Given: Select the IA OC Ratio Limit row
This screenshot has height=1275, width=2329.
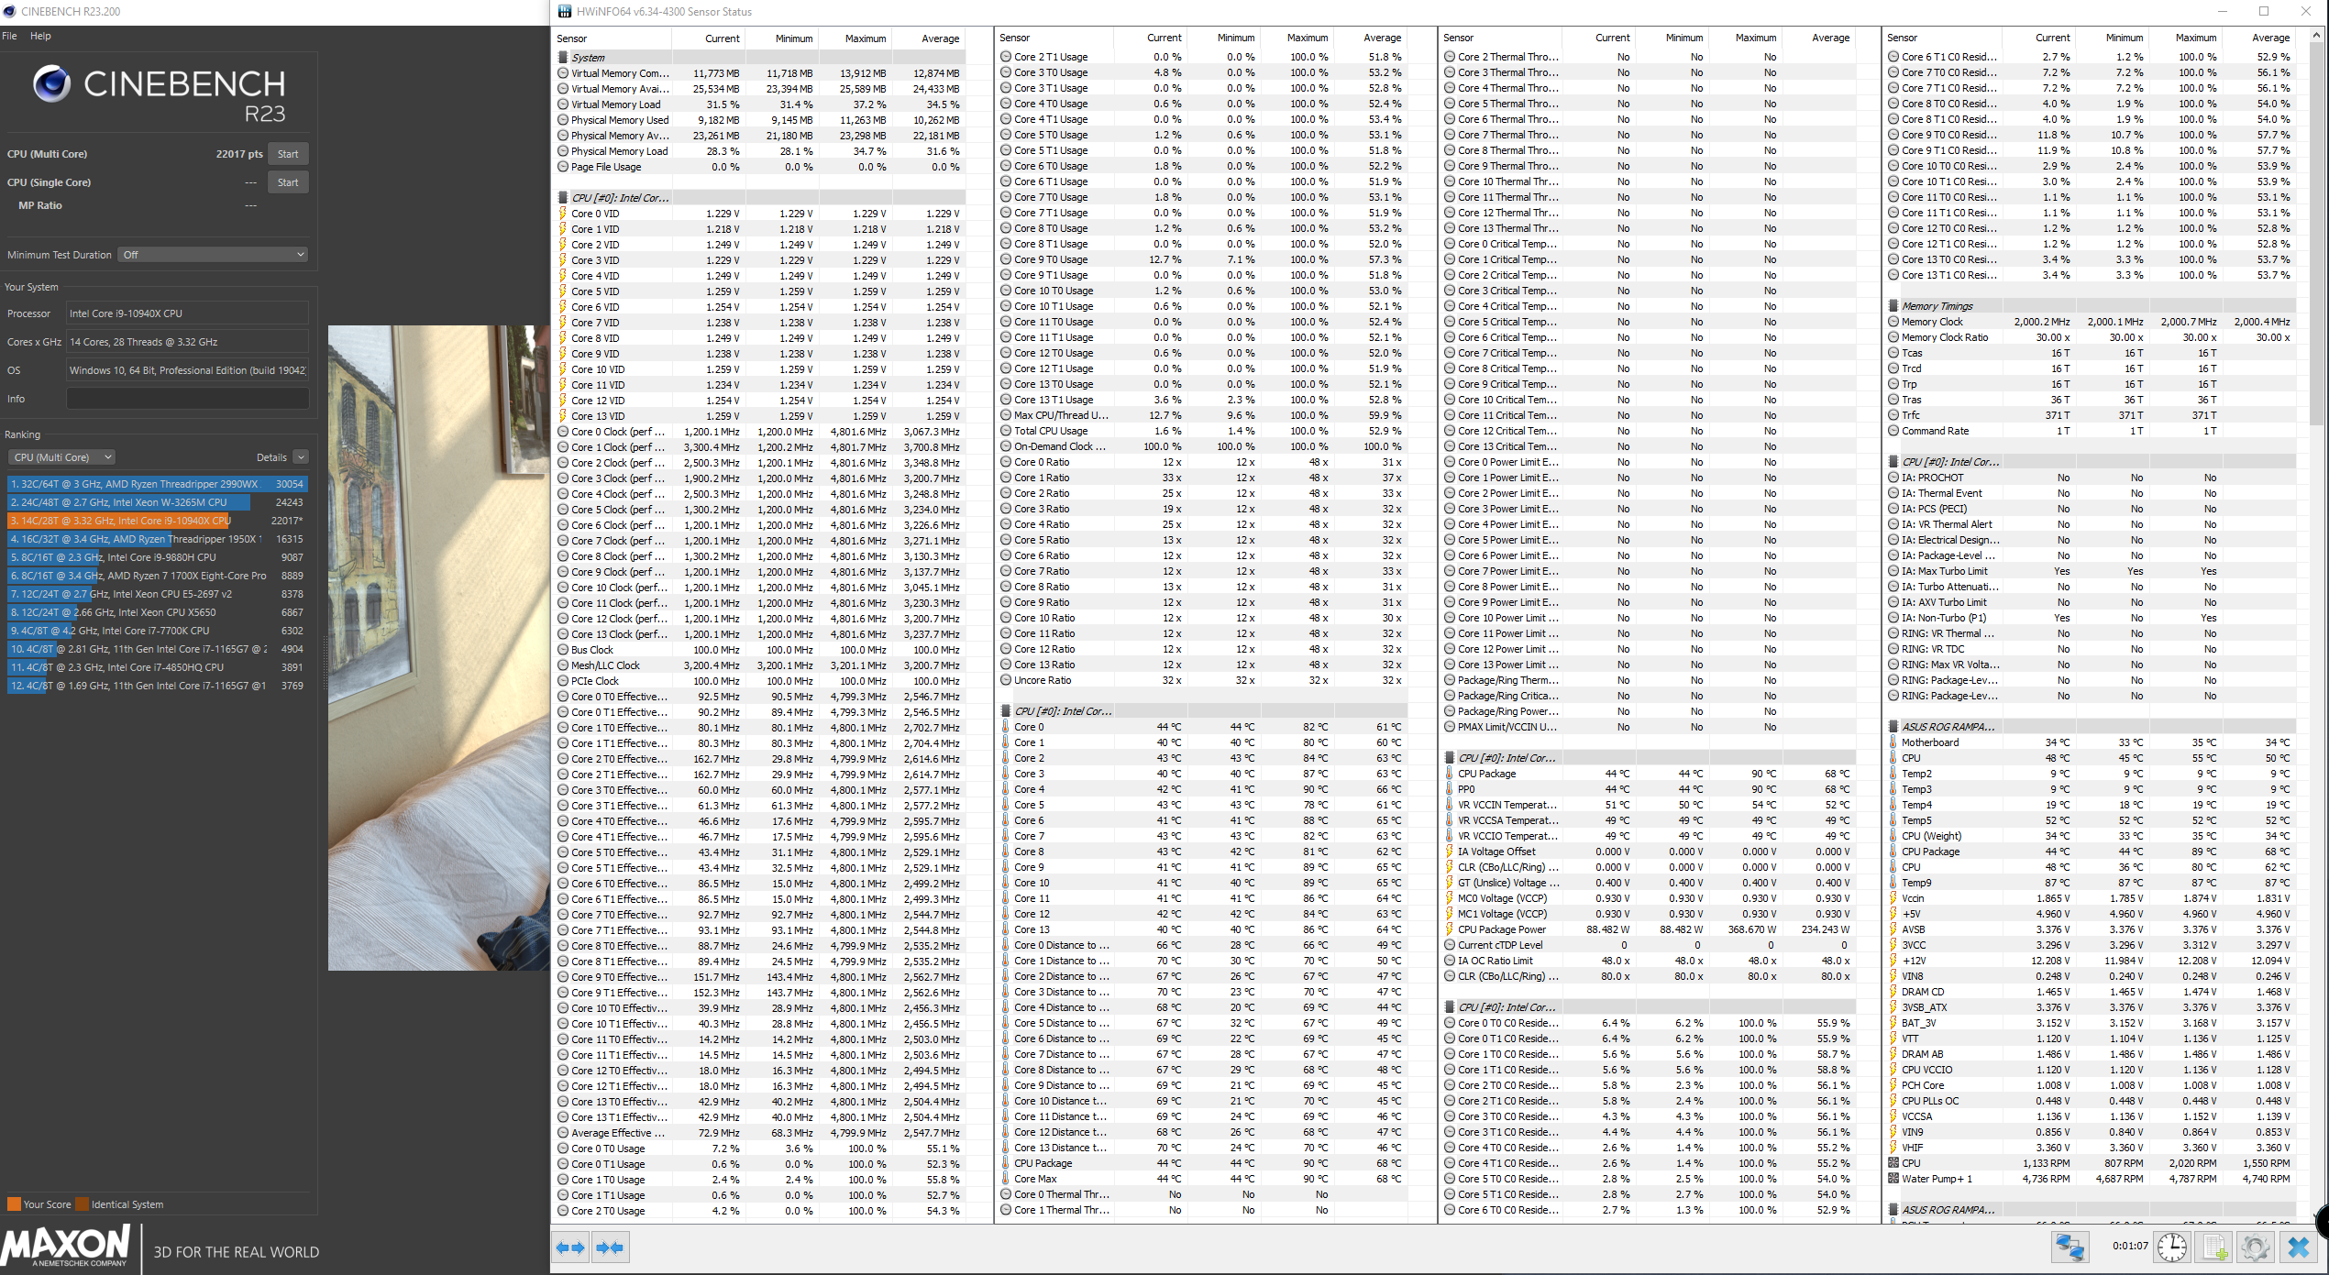Looking at the screenshot, I should [1648, 961].
